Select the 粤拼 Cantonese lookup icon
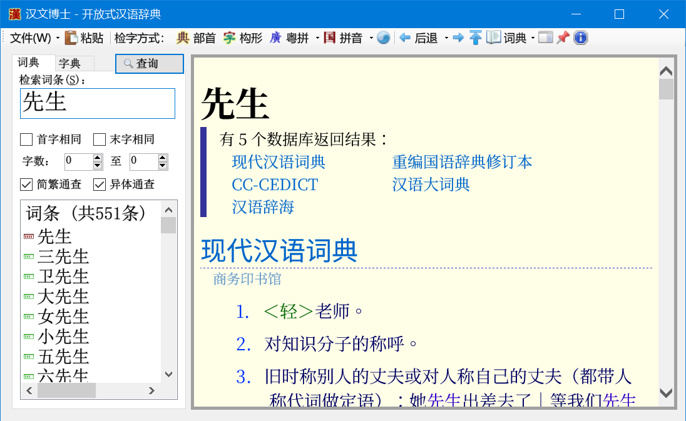The width and height of the screenshot is (686, 421). click(275, 38)
